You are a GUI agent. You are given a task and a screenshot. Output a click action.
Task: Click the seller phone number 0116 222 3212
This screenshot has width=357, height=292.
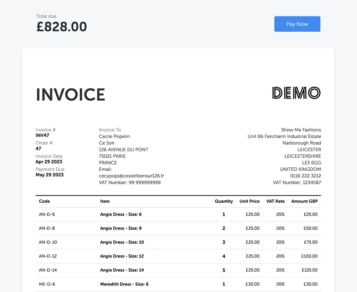[305, 176]
